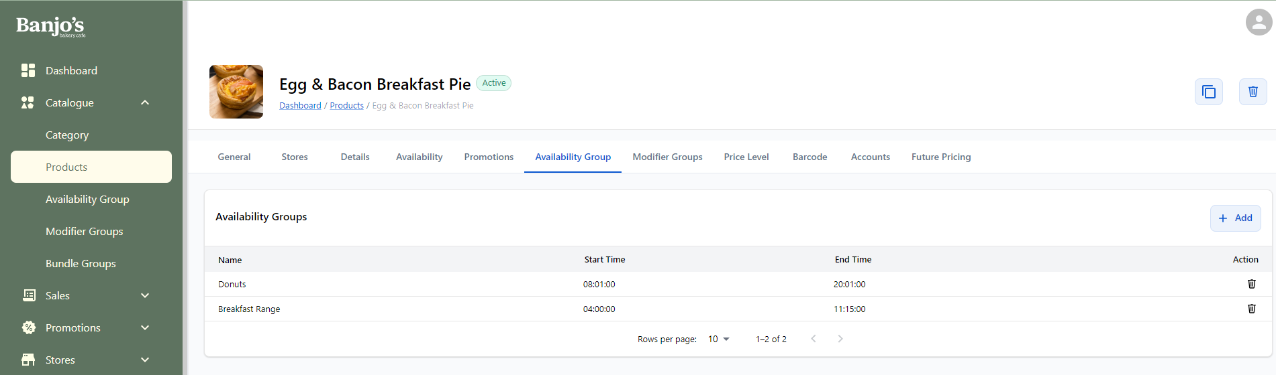Viewport: 1276px width, 375px height.
Task: Click the Add availability group button
Action: tap(1235, 218)
